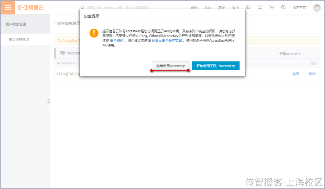Switch language via 简体中文

299,8
